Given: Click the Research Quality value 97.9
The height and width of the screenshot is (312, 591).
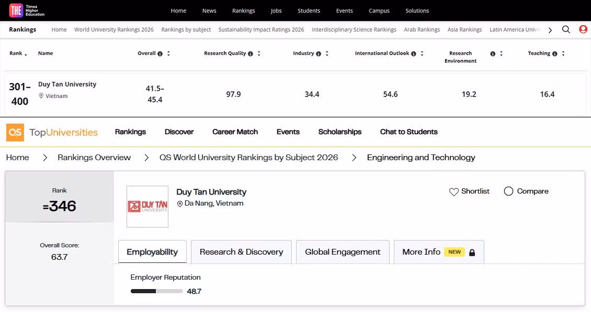Looking at the screenshot, I should [233, 94].
